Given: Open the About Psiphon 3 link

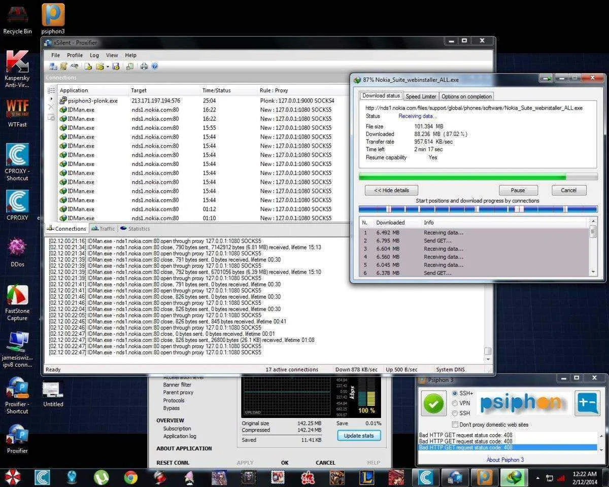Looking at the screenshot, I should [505, 460].
